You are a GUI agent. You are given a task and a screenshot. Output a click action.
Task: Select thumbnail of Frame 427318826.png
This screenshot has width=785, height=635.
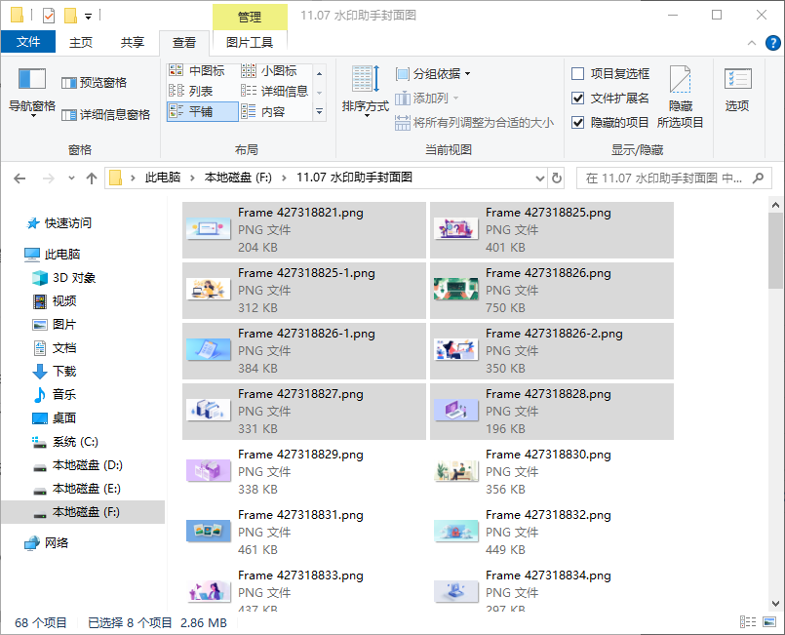pyautogui.click(x=456, y=290)
